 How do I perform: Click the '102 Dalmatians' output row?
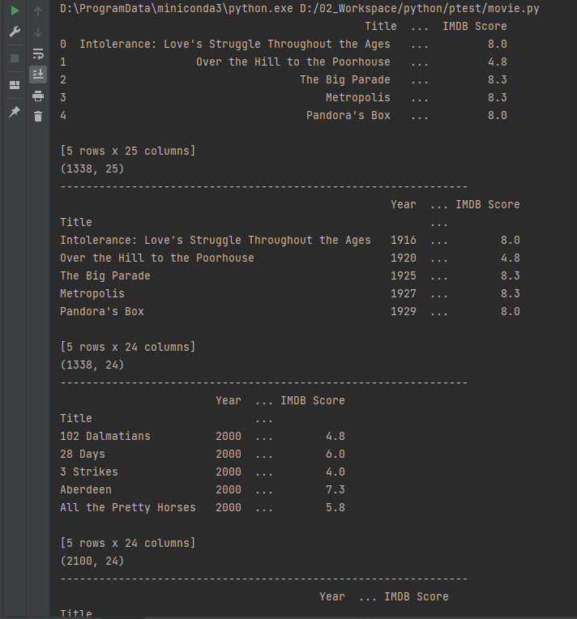point(203,436)
